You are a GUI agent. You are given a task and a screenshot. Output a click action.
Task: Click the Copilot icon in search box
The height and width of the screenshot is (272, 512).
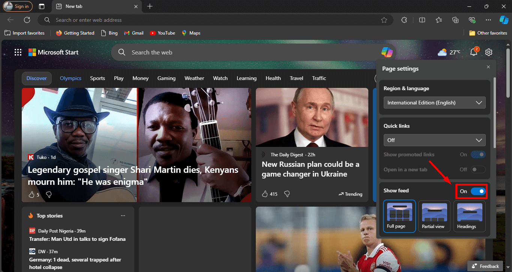pos(387,53)
